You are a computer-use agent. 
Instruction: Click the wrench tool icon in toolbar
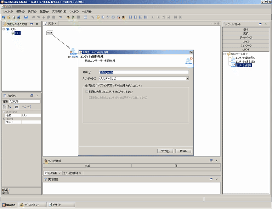tap(93, 17)
